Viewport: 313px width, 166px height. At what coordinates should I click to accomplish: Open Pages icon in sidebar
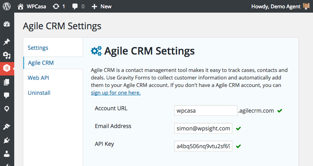click(7, 82)
